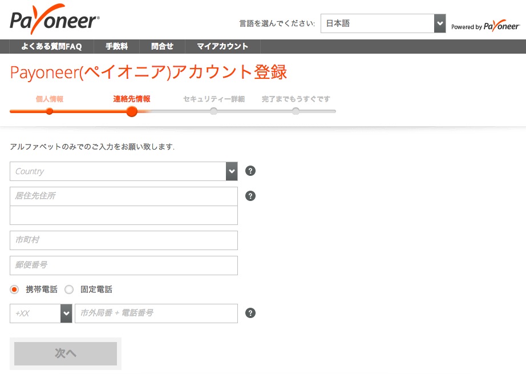Expand the Country dropdown

point(124,171)
